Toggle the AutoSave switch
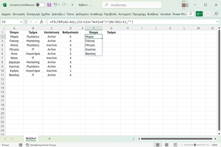 coord(40,5)
